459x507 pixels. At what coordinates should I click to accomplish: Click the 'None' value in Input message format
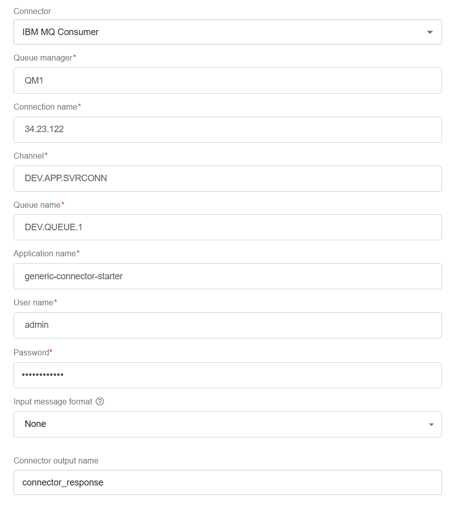35,424
